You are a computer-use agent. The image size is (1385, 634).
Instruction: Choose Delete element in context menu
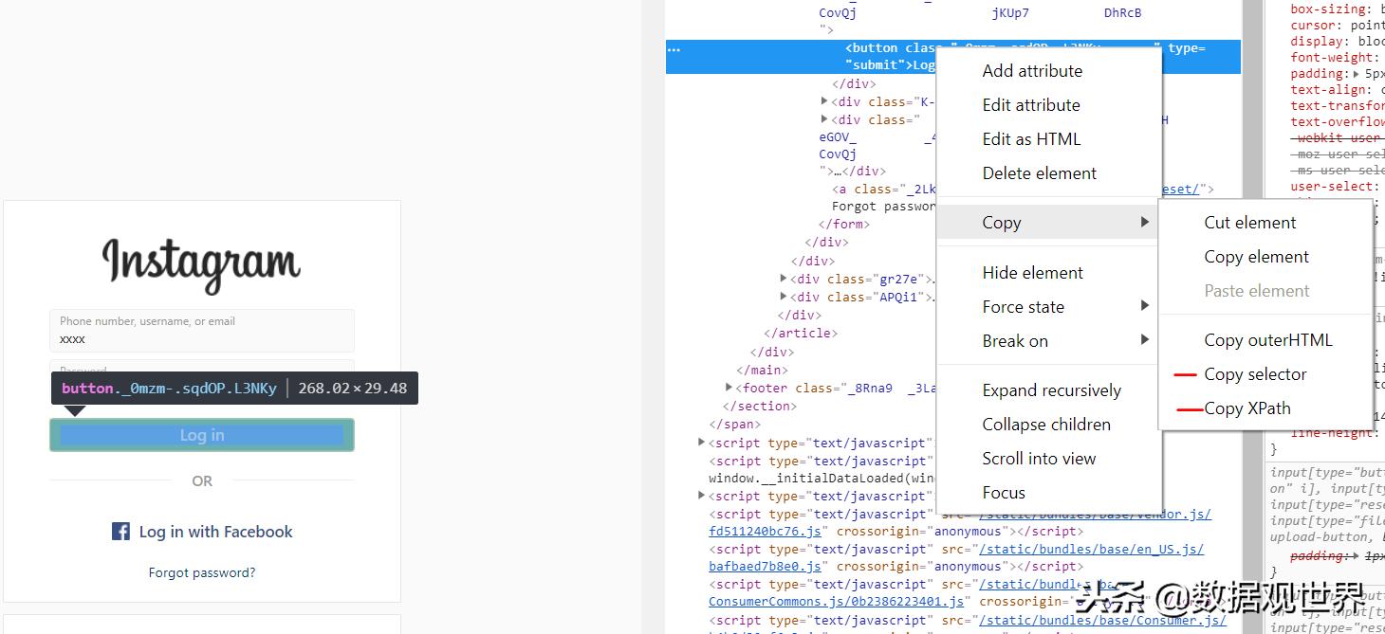[1039, 173]
